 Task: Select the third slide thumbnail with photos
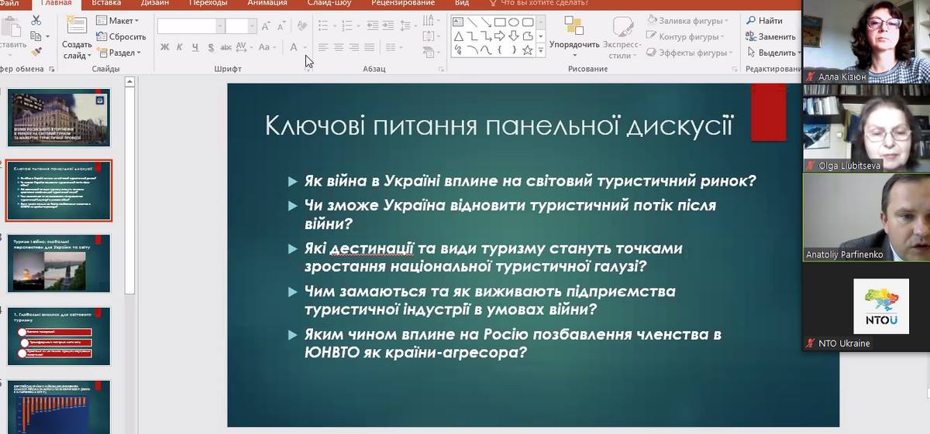59,263
